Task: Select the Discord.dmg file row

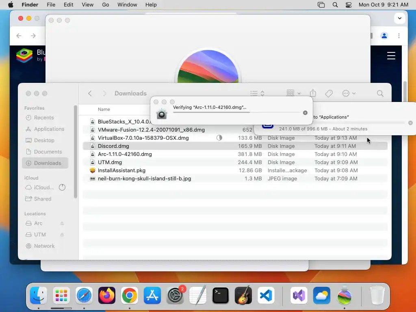Action: tap(235, 146)
